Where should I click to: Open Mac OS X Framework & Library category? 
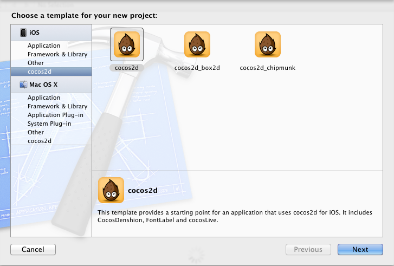51,106
